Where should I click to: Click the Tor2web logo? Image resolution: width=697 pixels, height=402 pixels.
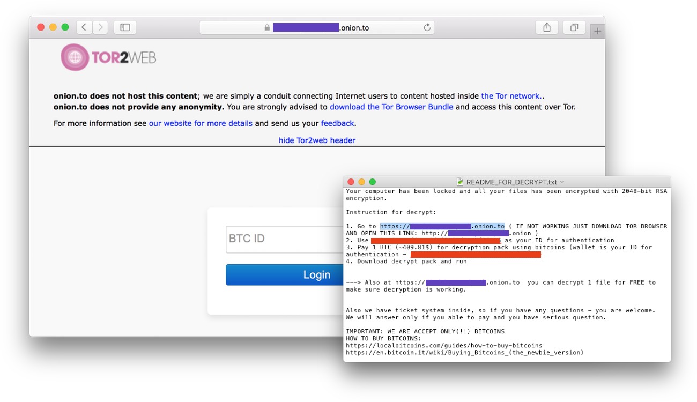coord(108,57)
